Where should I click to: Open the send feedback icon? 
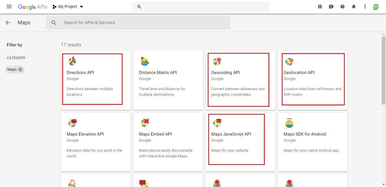point(331,6)
